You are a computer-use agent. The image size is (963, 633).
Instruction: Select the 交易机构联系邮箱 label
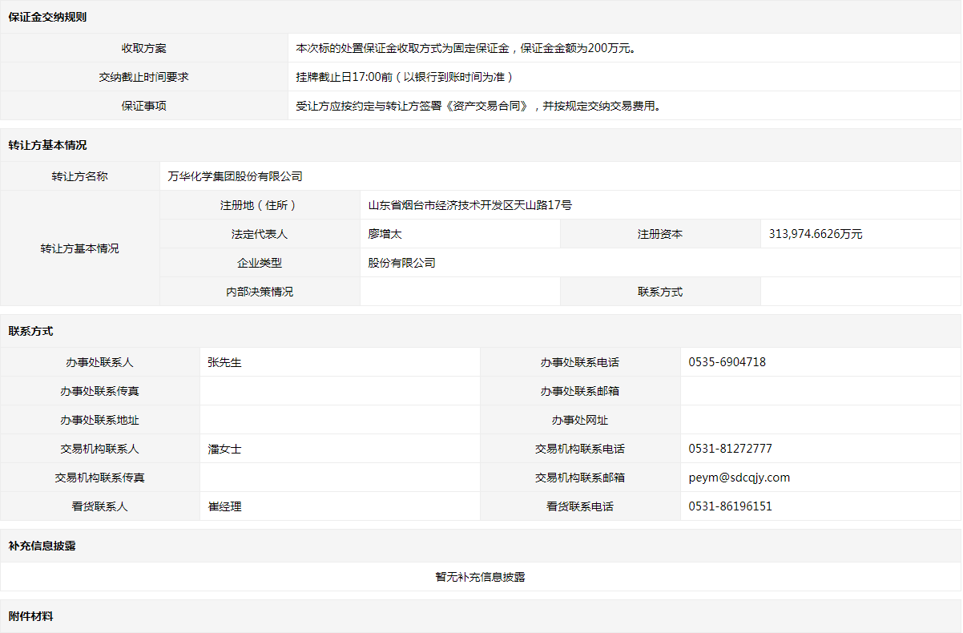point(580,478)
